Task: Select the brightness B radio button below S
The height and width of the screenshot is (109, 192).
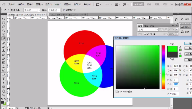Action: coord(168,75)
